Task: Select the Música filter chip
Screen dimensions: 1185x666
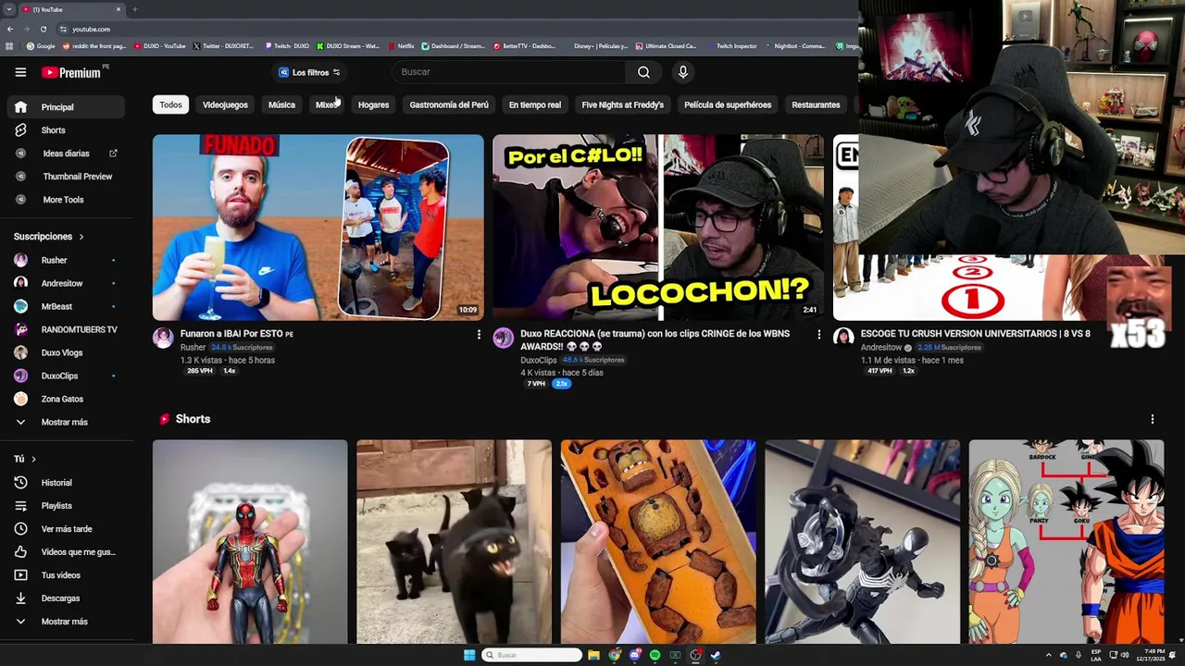Action: 281,105
